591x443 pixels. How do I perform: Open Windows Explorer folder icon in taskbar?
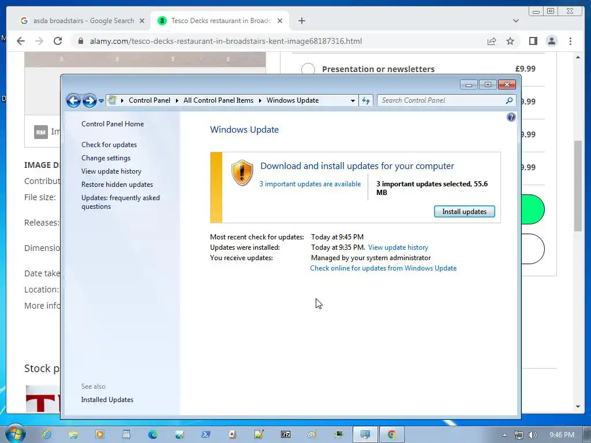click(x=73, y=434)
